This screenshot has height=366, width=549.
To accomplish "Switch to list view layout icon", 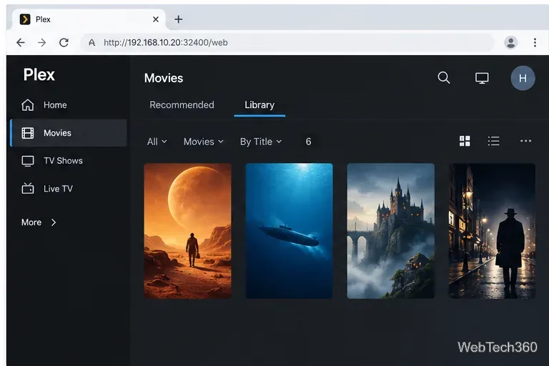I will pos(494,141).
